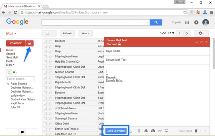
Task: Bookmark page with star icon
Action: [185, 12]
